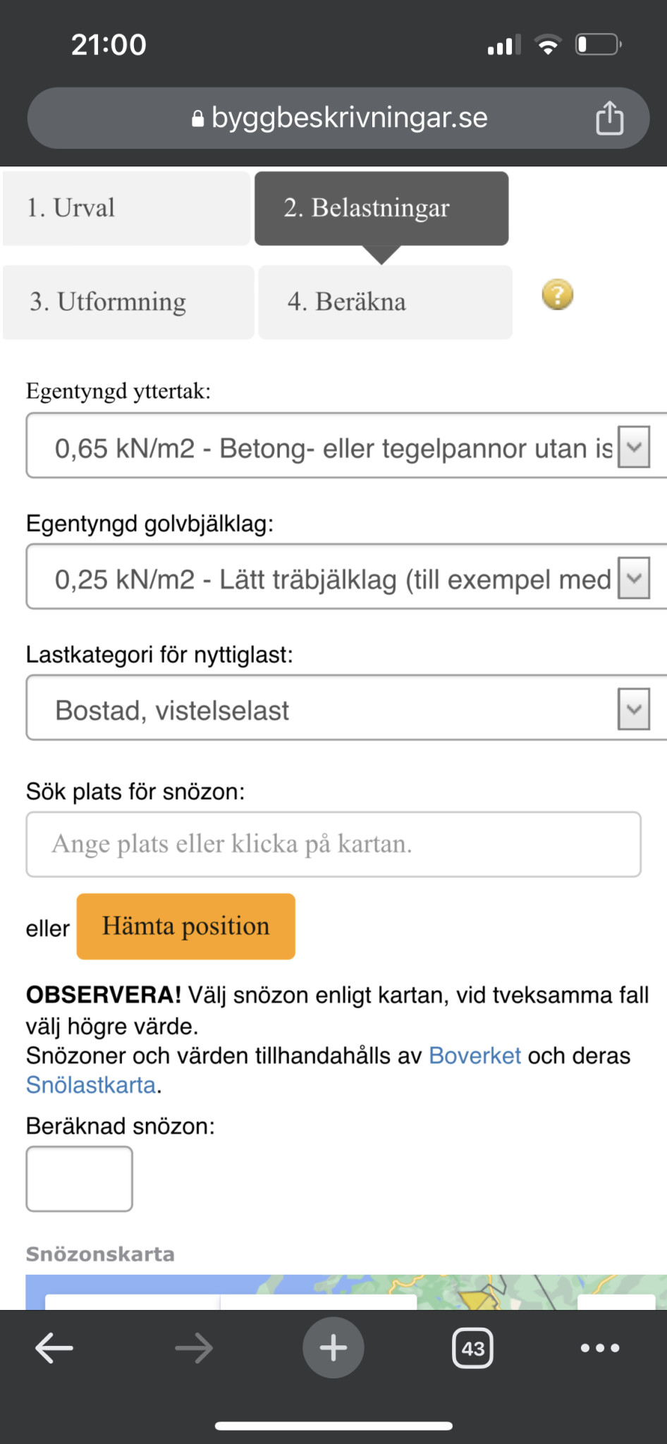The width and height of the screenshot is (667, 1444).
Task: Focus the snow zone place search field
Action: 333,845
